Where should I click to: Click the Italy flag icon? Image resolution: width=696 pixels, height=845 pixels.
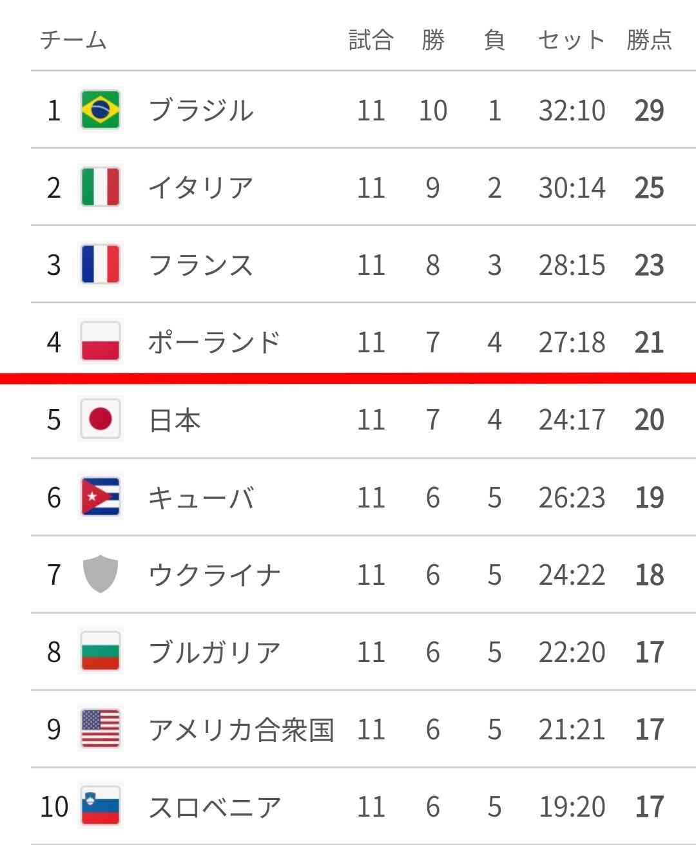(x=101, y=187)
